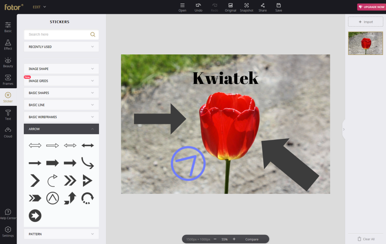Open the EDIT mode dropdown
The width and height of the screenshot is (386, 244).
(39, 7)
